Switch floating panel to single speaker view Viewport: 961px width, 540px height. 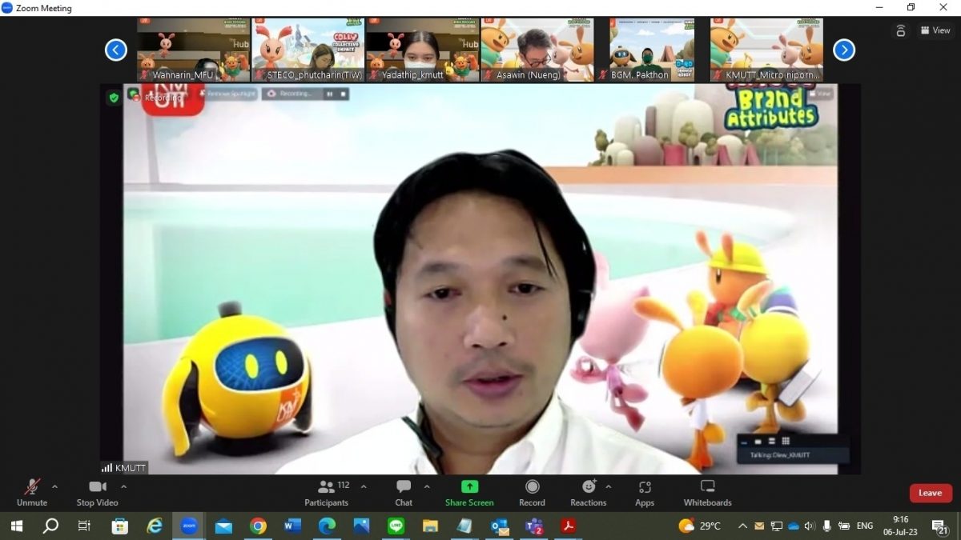[x=758, y=441]
